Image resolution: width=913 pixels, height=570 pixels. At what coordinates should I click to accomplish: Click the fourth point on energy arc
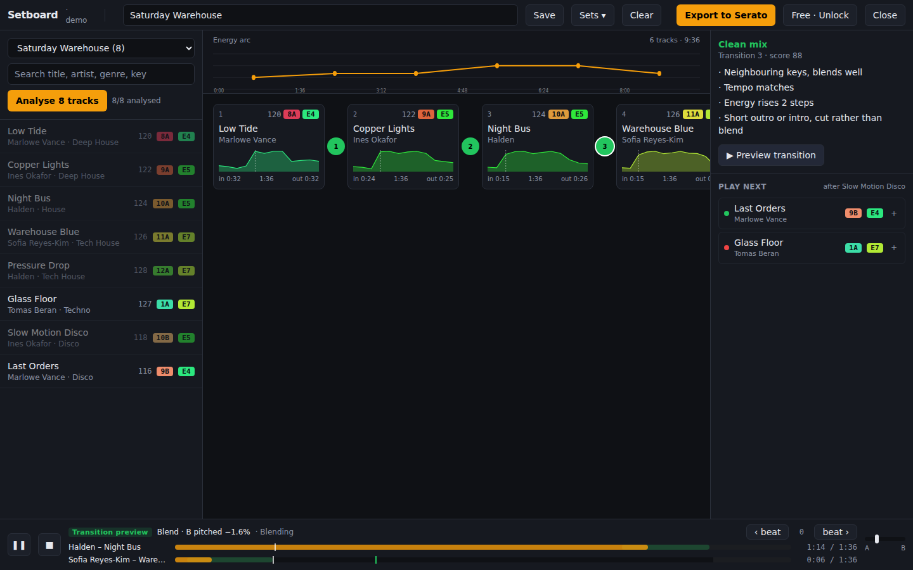pos(497,65)
